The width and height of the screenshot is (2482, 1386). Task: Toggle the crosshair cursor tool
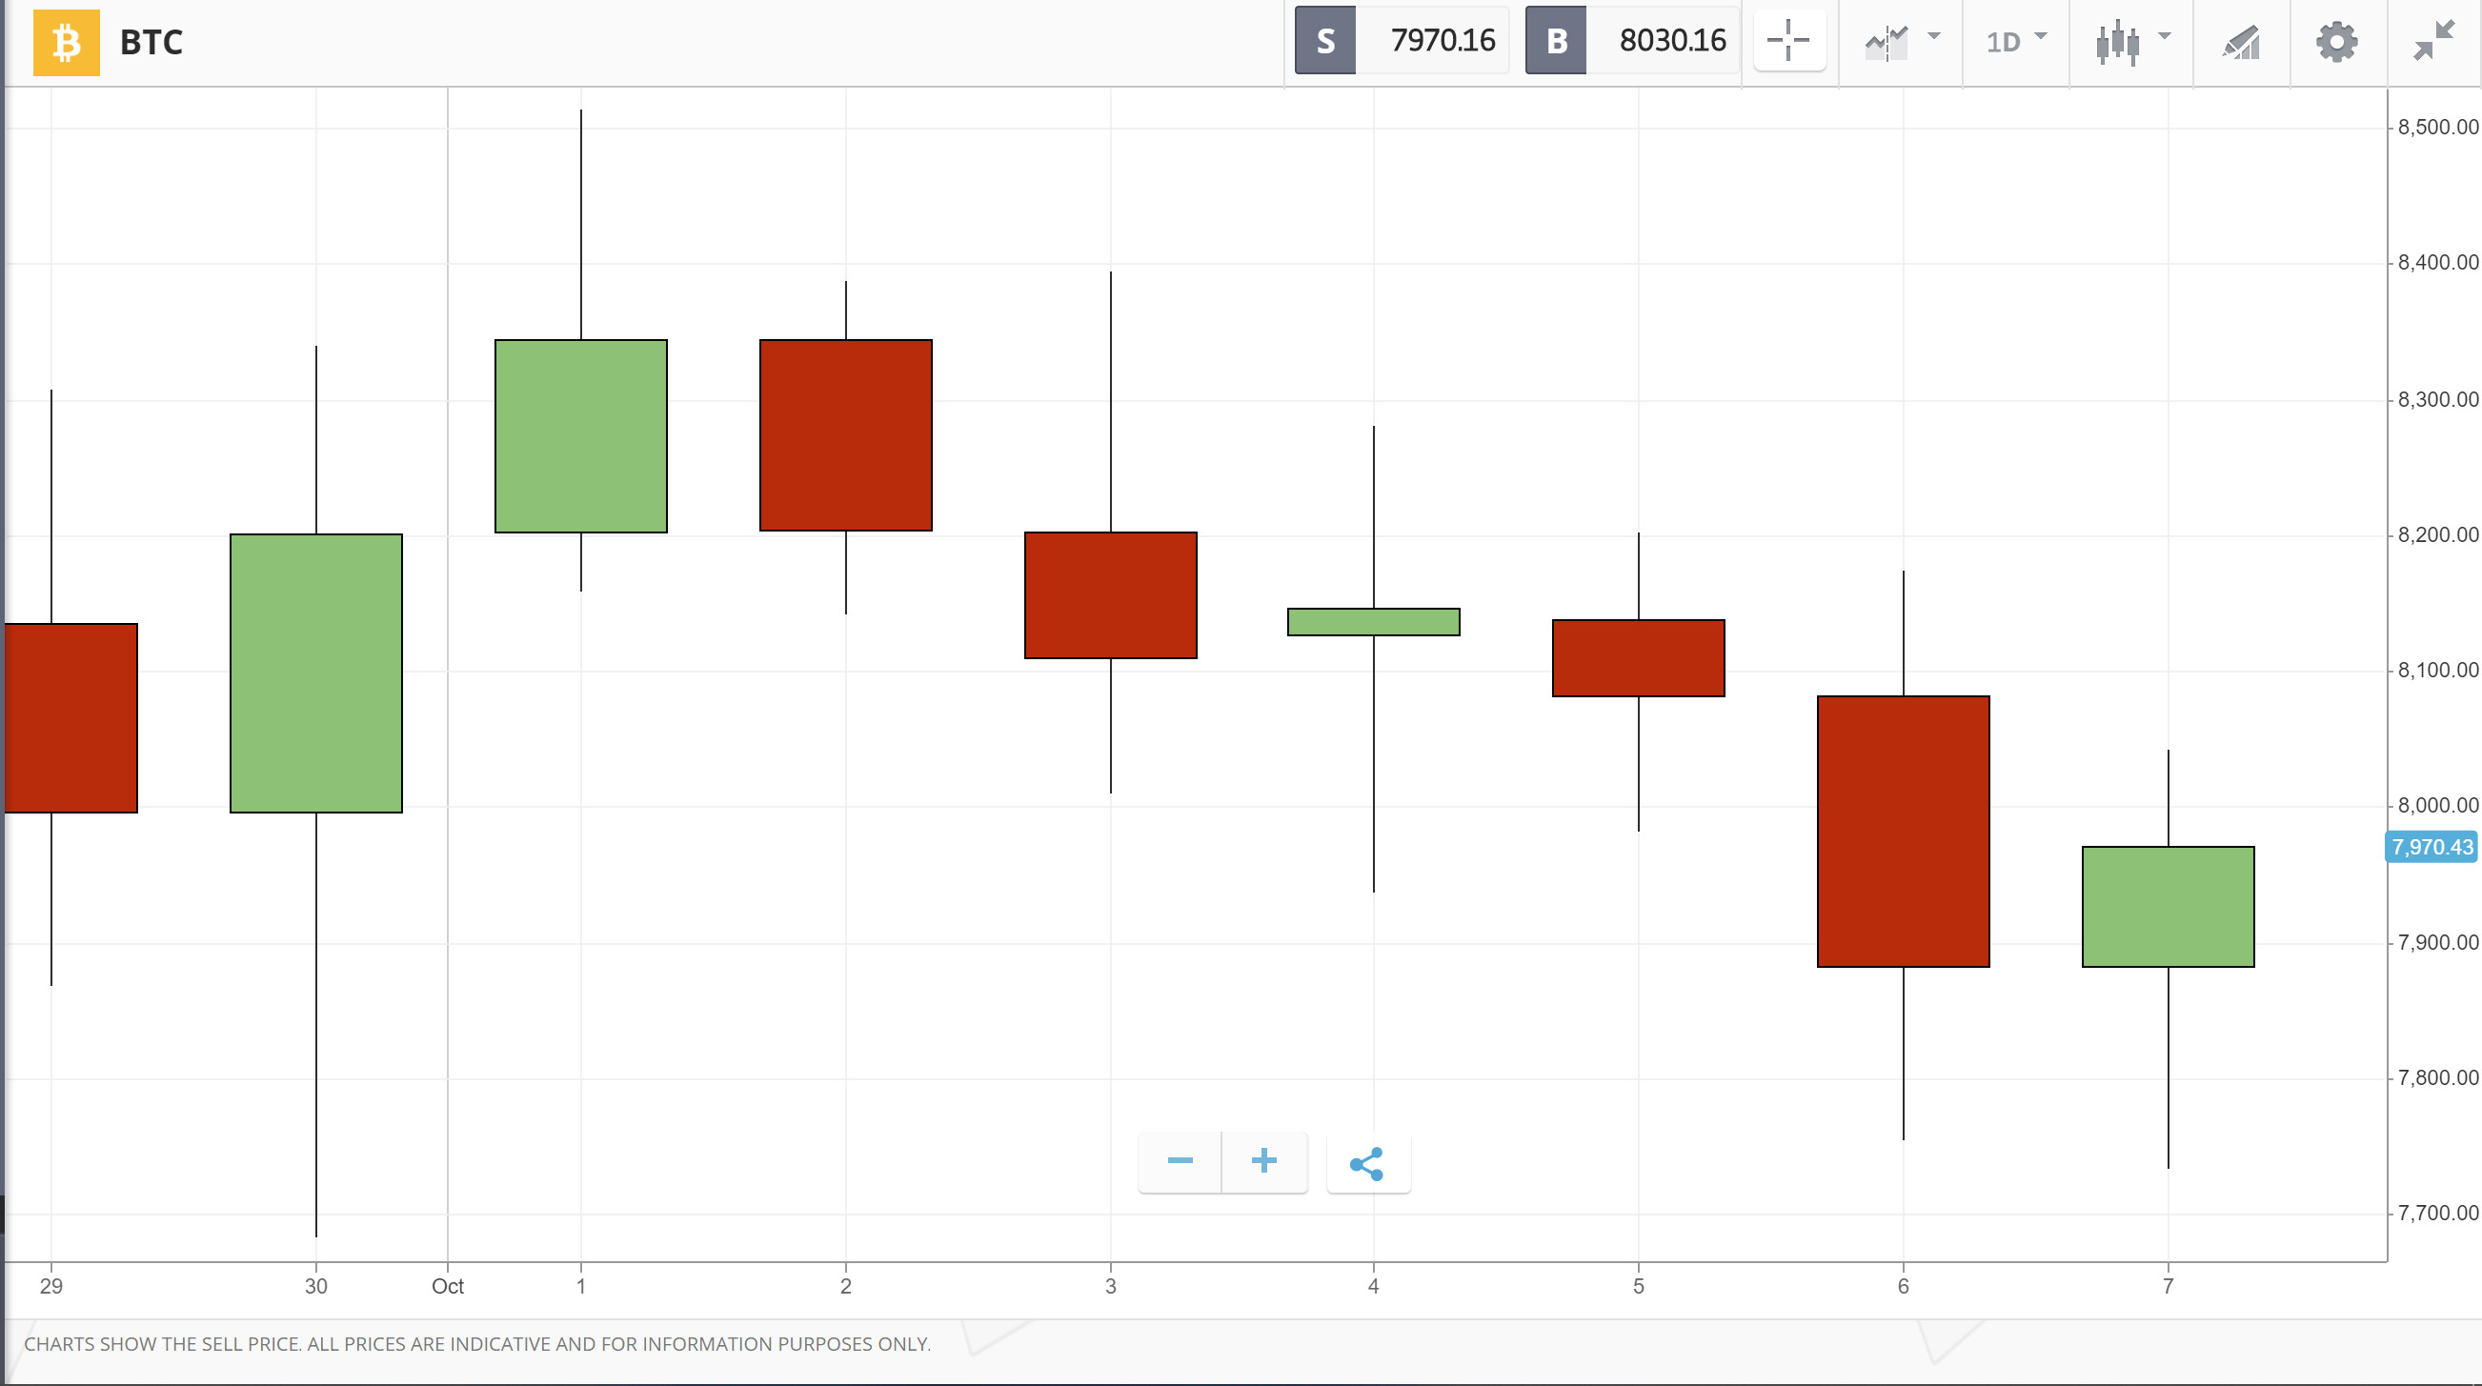coord(1789,40)
